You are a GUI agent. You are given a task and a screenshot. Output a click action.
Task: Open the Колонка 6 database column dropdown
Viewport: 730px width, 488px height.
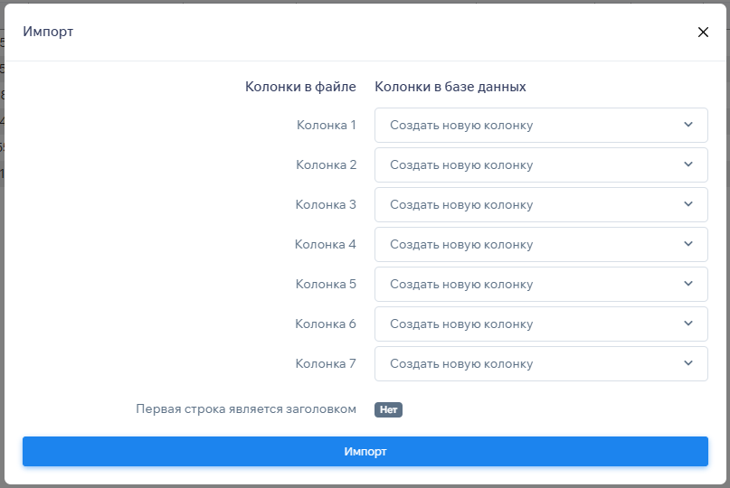coord(540,324)
